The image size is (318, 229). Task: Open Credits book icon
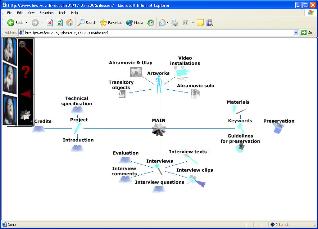pos(39,129)
